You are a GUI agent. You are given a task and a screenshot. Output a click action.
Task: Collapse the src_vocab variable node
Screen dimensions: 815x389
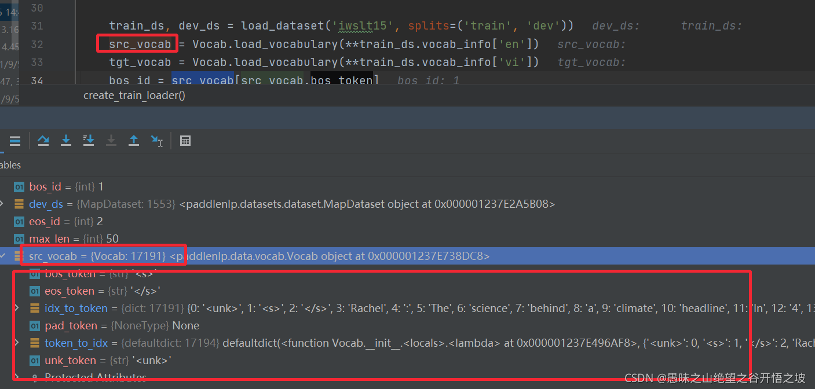[2, 256]
